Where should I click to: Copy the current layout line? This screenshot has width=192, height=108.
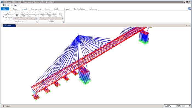pyautogui.click(x=23, y=15)
